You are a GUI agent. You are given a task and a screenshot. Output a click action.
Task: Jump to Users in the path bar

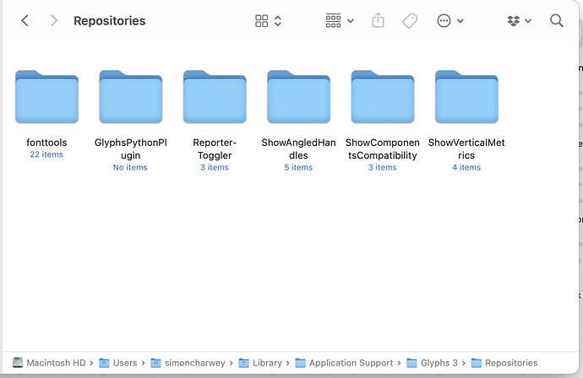pos(117,363)
